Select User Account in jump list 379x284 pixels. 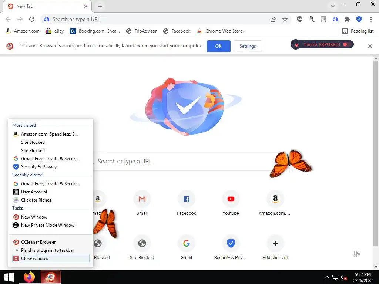(51, 192)
